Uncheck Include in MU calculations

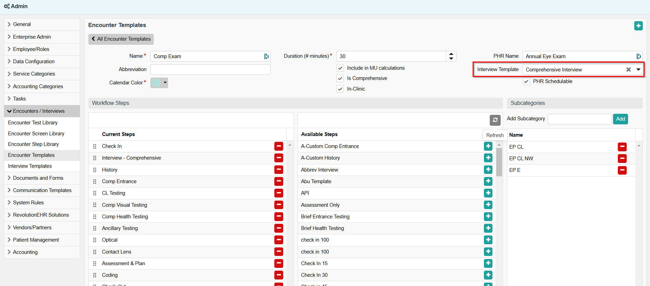pos(340,68)
